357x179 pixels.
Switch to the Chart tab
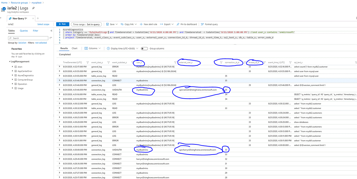(x=74, y=48)
